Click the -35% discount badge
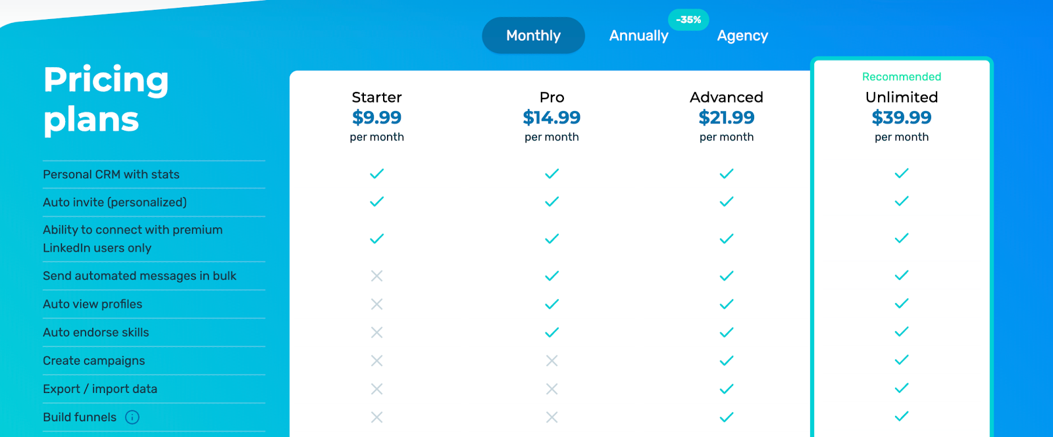1053x437 pixels. pos(688,20)
